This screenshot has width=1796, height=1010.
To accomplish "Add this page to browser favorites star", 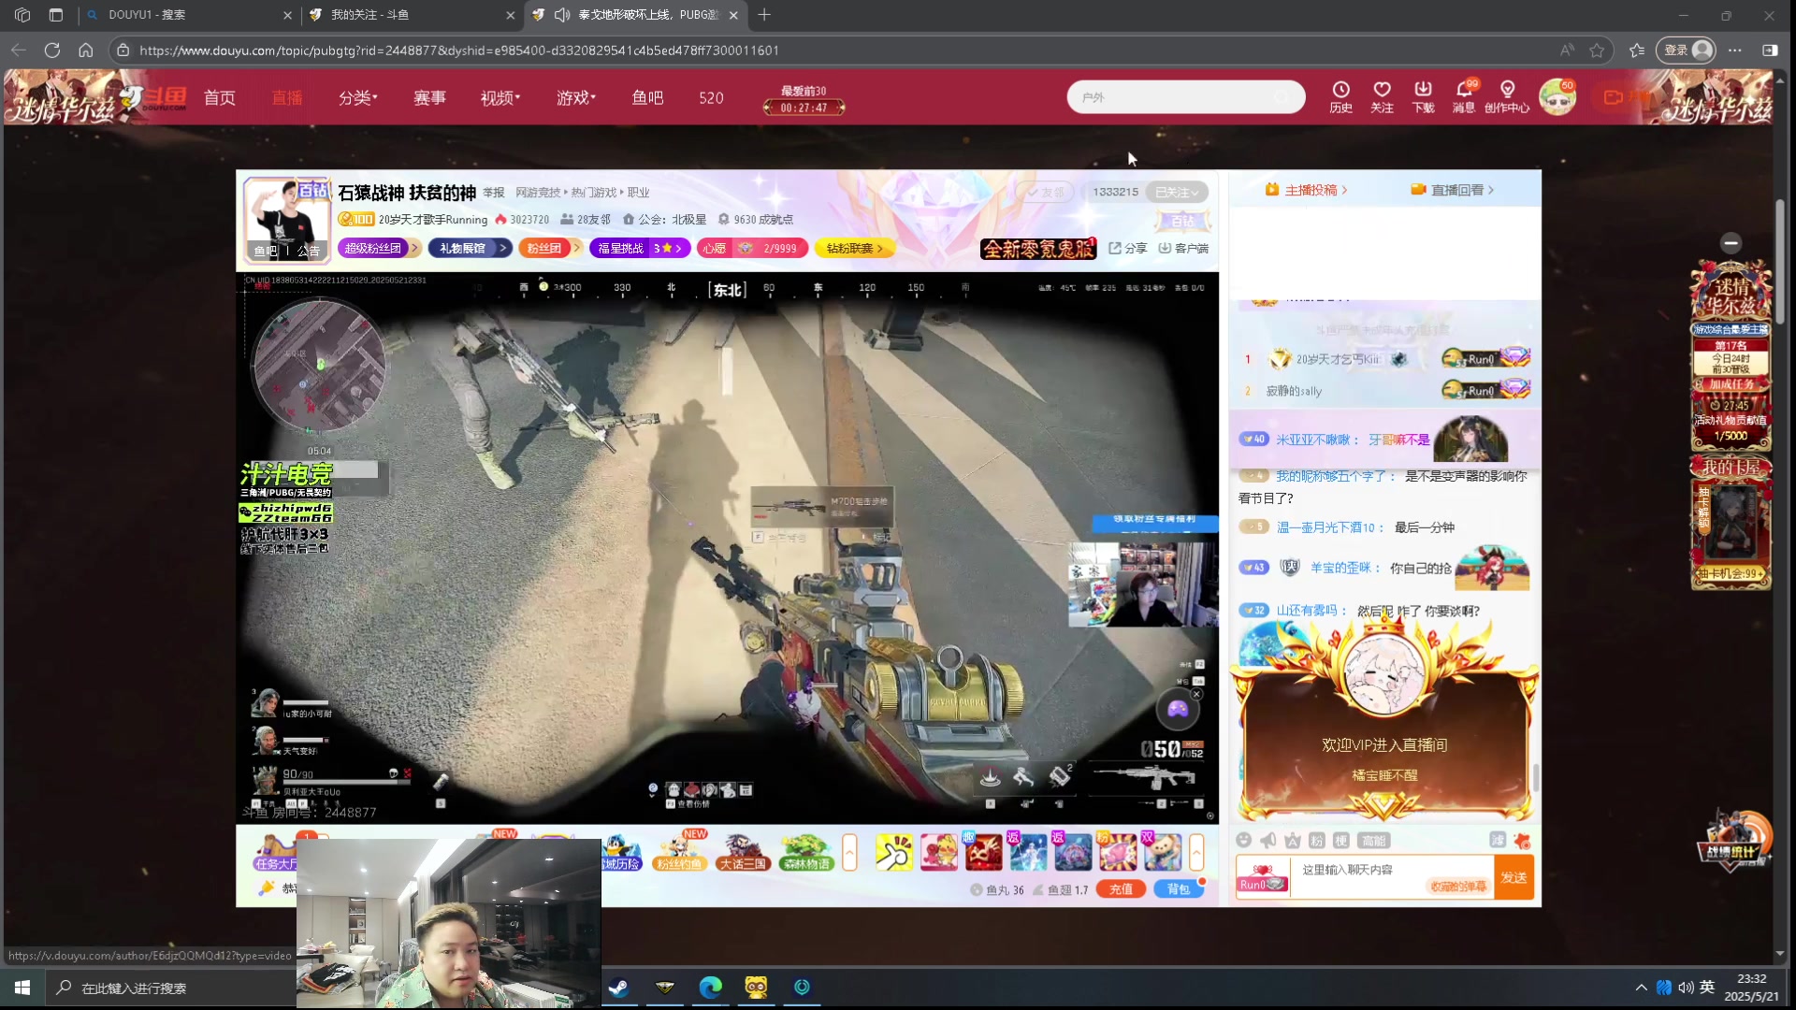I will coord(1597,50).
